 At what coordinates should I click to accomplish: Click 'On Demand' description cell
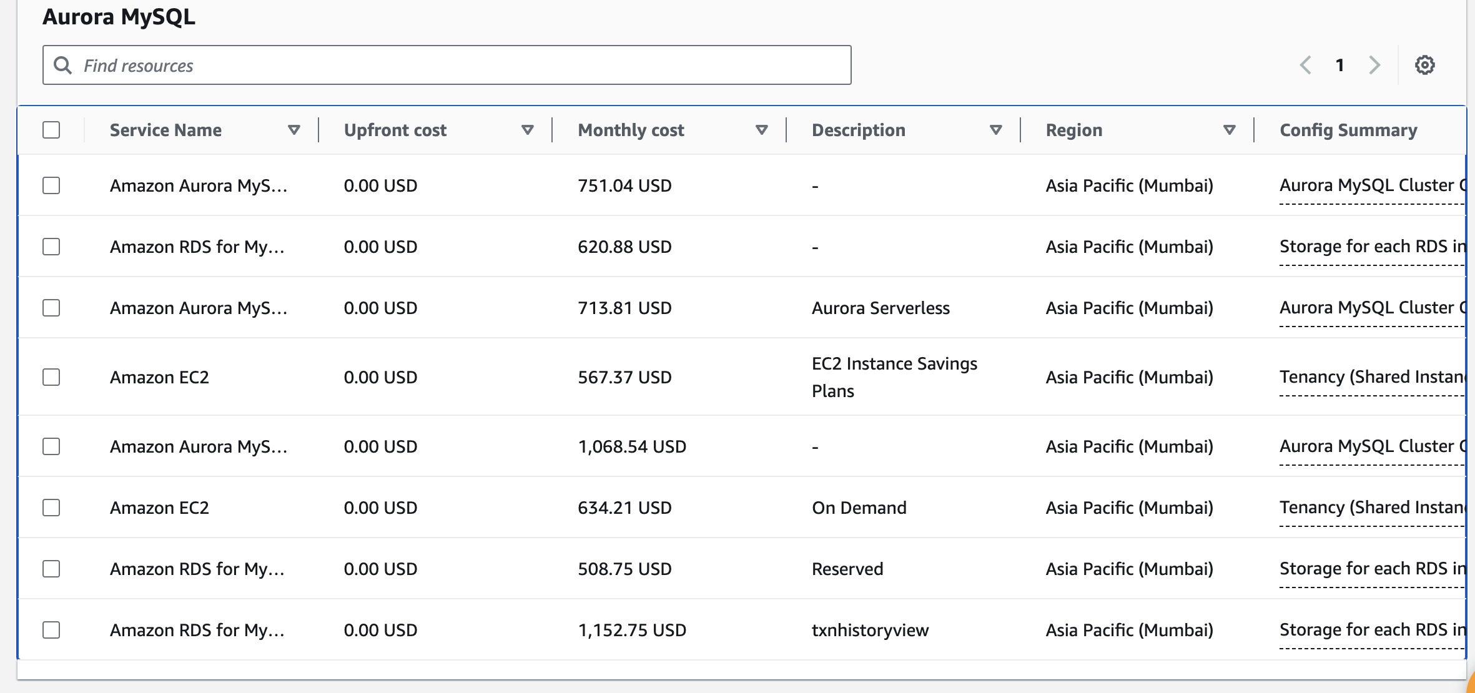pos(859,508)
